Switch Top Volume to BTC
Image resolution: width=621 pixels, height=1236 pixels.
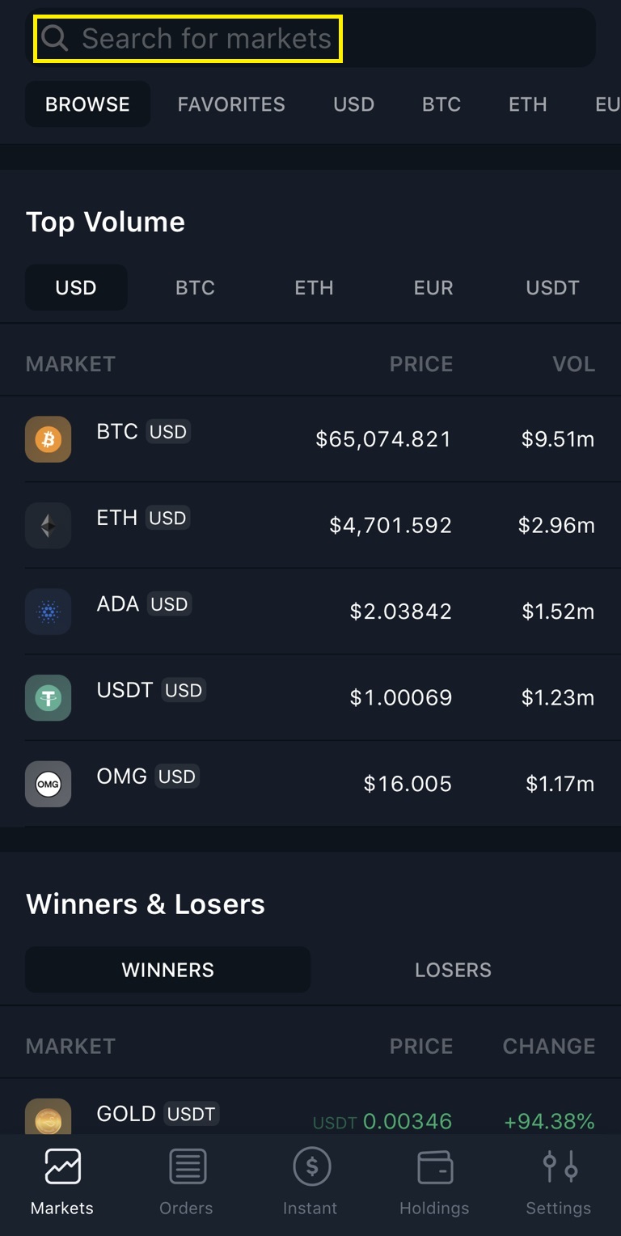[195, 288]
